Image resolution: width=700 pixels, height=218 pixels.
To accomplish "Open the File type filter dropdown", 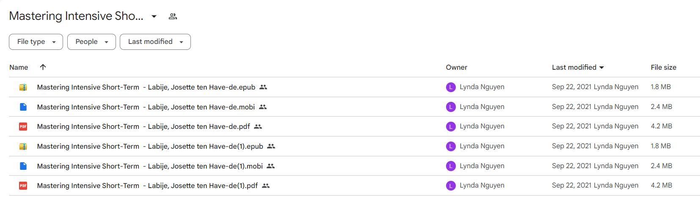I will [36, 42].
